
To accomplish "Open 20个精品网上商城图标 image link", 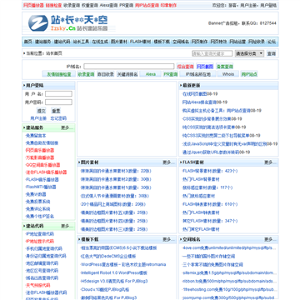I will pyautogui.click(x=113, y=204).
